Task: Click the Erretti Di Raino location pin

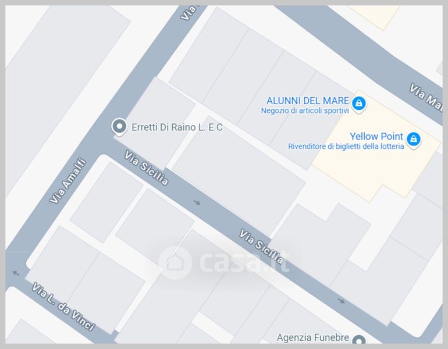Action: 119,127
